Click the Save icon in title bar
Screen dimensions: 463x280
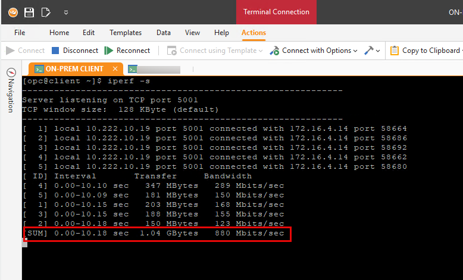pyautogui.click(x=29, y=12)
